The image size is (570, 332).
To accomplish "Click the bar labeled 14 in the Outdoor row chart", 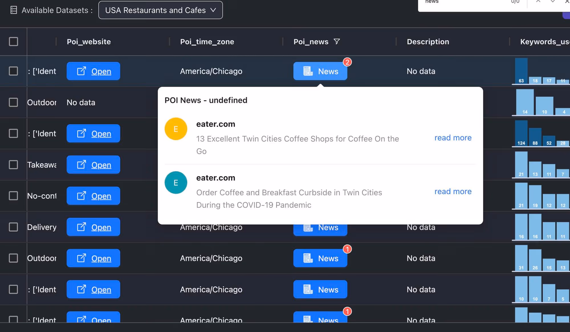I will coord(525,102).
